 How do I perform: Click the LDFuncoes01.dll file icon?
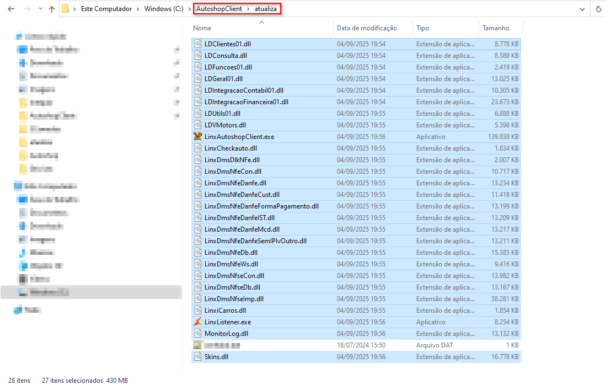198,67
